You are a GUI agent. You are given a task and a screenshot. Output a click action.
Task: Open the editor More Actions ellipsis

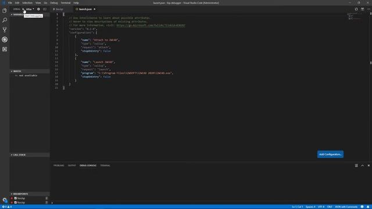coord(369,9)
